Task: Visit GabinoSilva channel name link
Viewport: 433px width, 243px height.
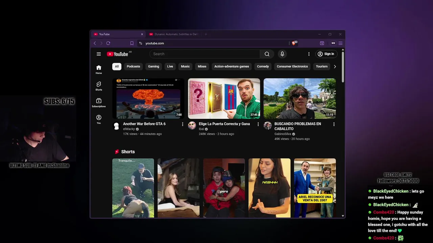Action: [x=283, y=134]
